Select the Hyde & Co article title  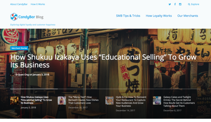[x=131, y=101]
